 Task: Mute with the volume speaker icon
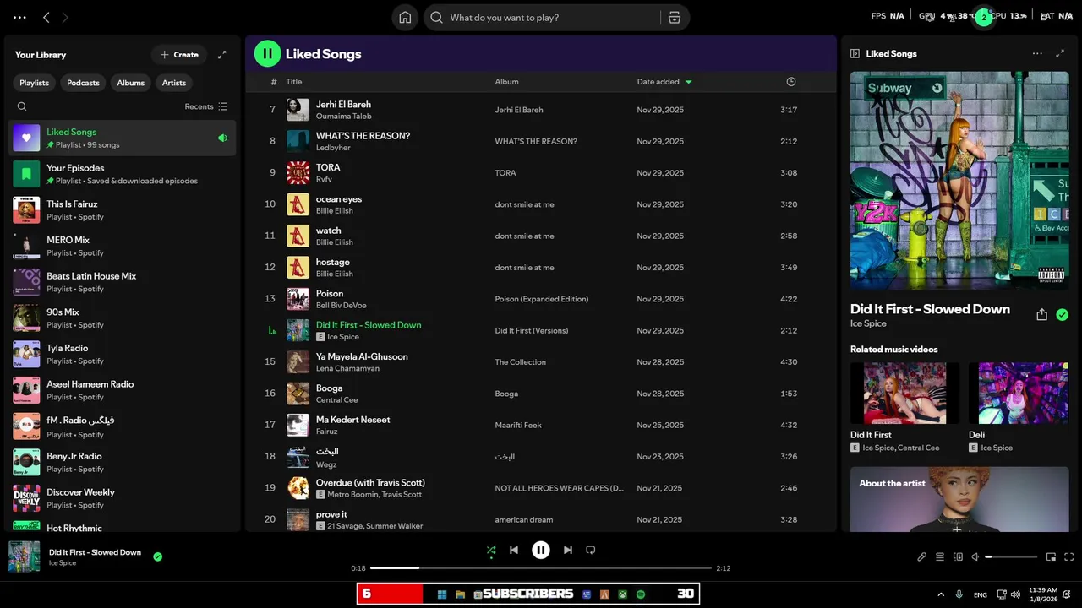pyautogui.click(x=975, y=556)
